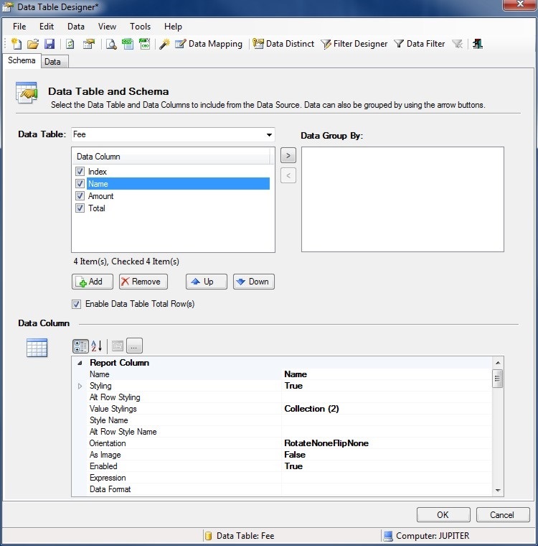Click the Data Distinct toolbar button
Screen dimensions: 538x546
[283, 44]
